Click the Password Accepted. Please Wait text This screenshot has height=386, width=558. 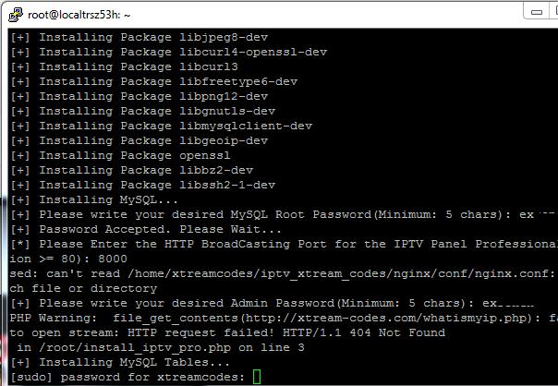(161, 229)
